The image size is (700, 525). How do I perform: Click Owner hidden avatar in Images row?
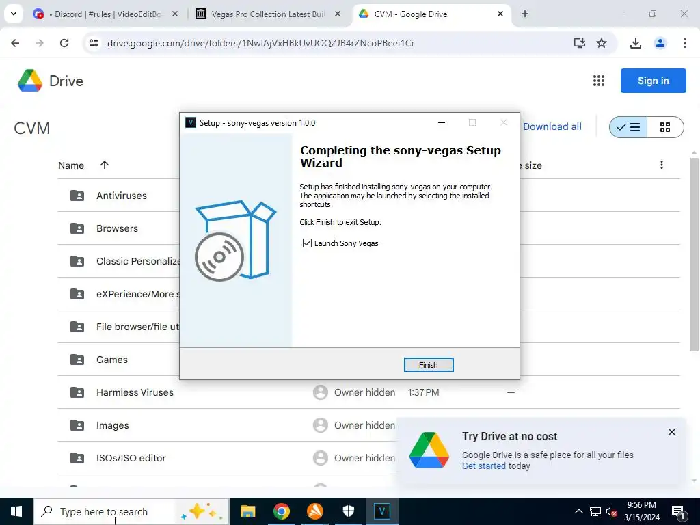point(321,425)
